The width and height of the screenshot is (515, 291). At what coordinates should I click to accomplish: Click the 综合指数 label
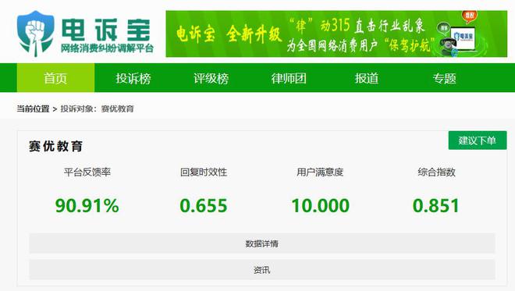click(x=436, y=172)
